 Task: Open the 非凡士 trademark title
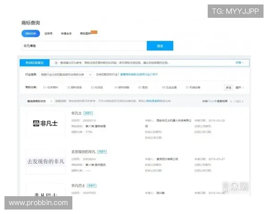(x=76, y=113)
